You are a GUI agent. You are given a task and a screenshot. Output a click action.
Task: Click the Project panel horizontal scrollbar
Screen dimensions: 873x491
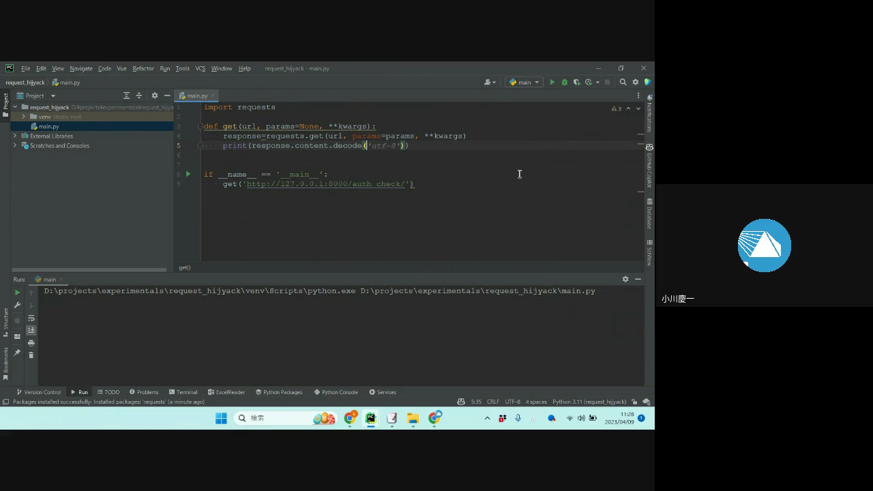click(x=89, y=269)
